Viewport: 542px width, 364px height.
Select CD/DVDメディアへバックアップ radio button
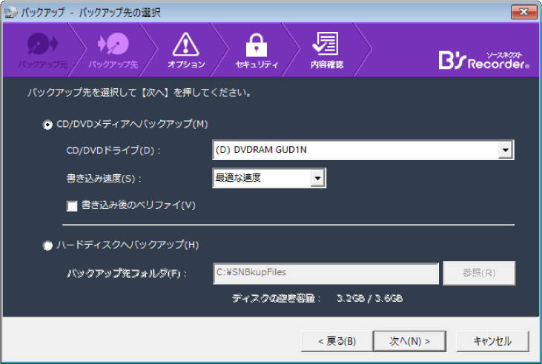pos(48,125)
